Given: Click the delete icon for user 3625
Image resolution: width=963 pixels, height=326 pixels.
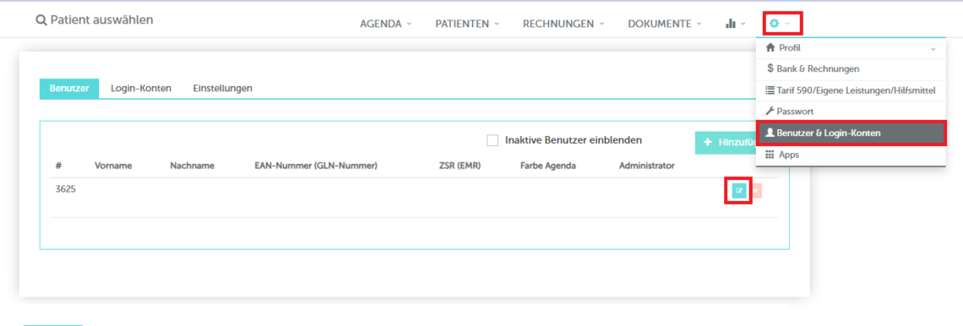Looking at the screenshot, I should (x=756, y=191).
